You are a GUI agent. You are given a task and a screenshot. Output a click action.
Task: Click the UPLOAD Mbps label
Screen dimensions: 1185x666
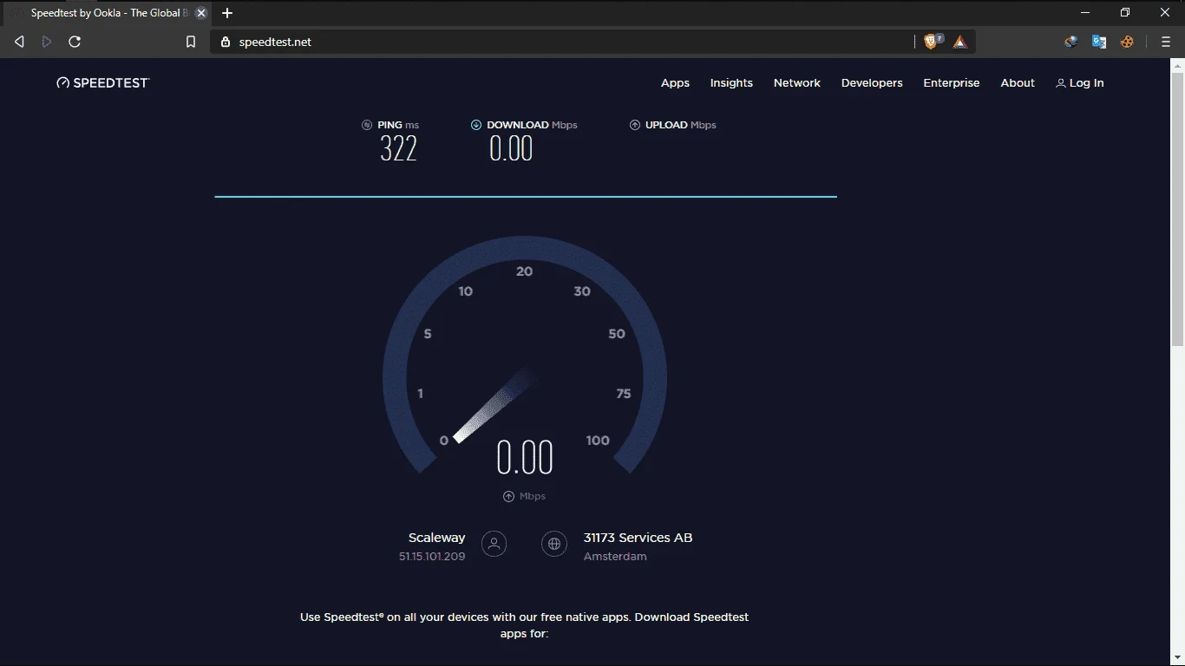click(681, 125)
